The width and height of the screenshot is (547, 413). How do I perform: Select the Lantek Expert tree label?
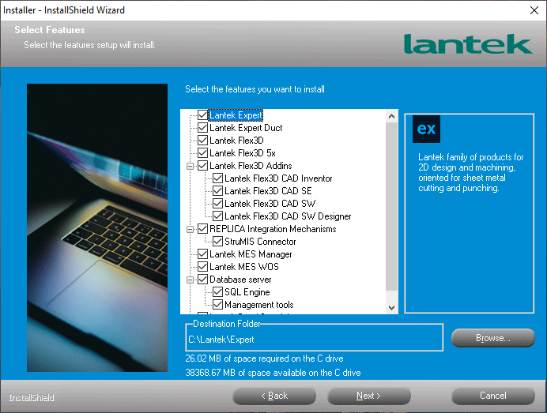tap(236, 115)
